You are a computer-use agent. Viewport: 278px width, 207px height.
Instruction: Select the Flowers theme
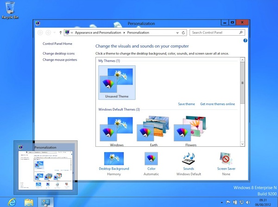[190, 132]
